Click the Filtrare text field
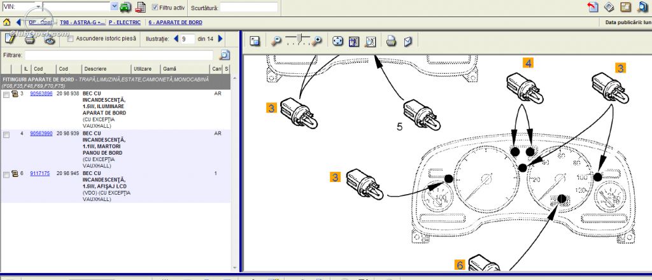 tap(119, 55)
